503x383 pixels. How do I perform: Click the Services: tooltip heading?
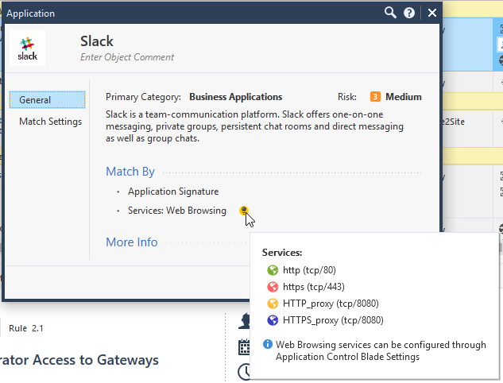(x=282, y=253)
